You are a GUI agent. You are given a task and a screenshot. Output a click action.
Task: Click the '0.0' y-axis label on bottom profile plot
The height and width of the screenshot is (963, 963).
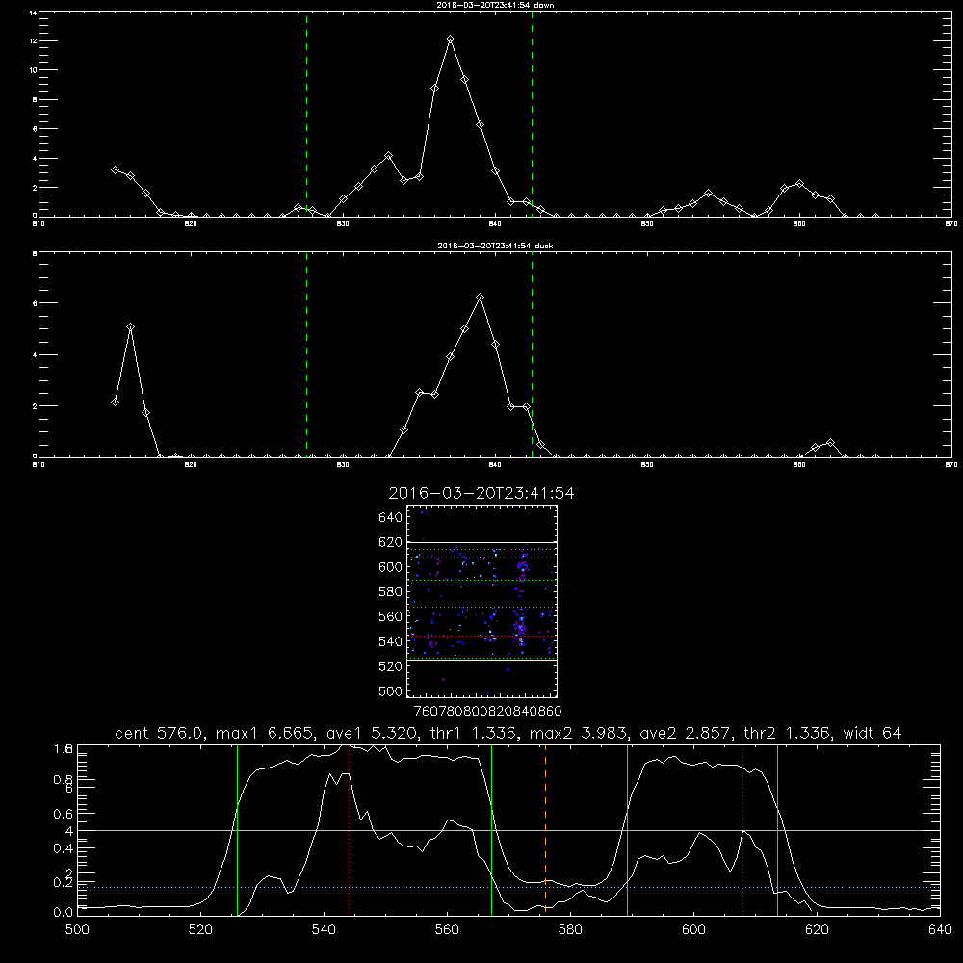(x=64, y=913)
